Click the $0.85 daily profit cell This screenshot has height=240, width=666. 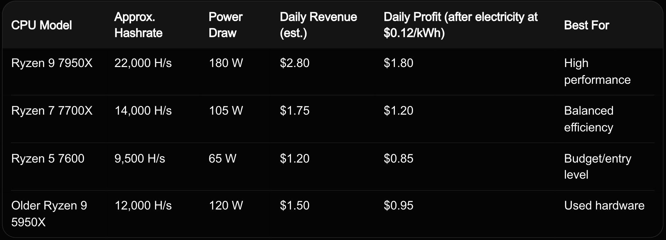click(398, 158)
